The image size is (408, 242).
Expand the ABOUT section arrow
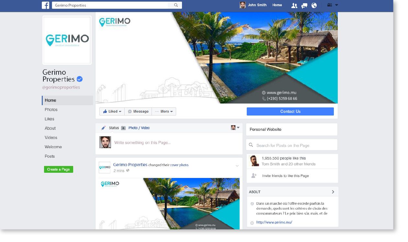pos(333,192)
